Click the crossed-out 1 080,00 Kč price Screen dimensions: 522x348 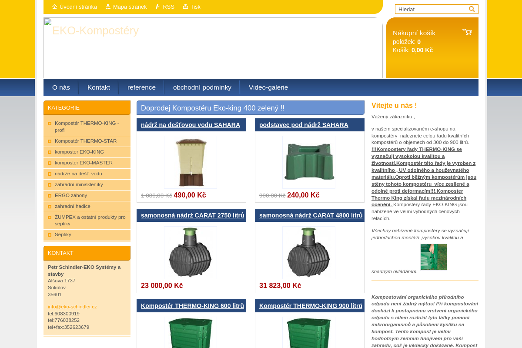[x=157, y=196]
